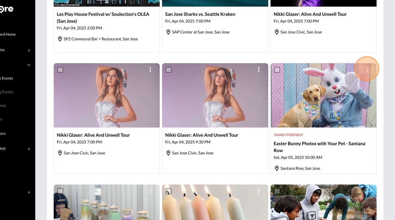Viewport: 395px width, 220px height.
Task: Open the three-dot menu on Nikki Glaser 9:30 PM card
Action: [x=259, y=70]
